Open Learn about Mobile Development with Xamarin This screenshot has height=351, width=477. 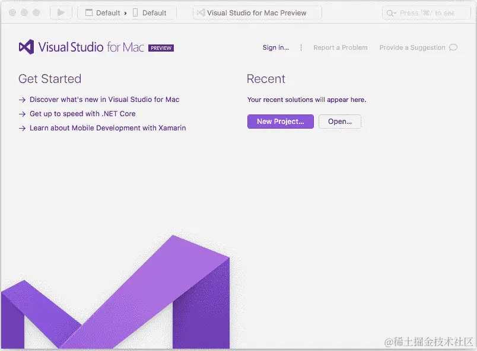tap(108, 128)
